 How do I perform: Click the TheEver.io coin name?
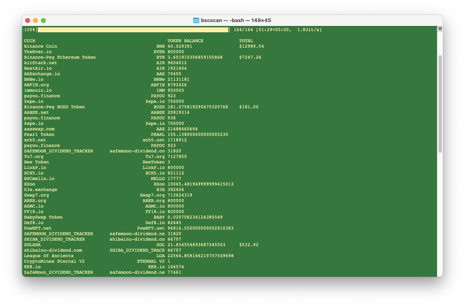tap(38, 52)
